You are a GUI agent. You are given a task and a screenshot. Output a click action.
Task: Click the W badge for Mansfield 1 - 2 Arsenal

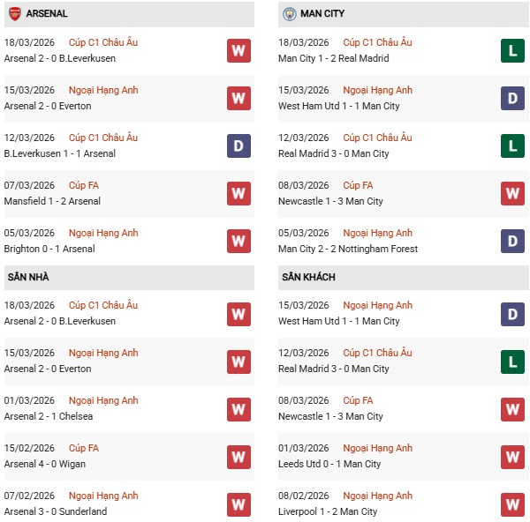(x=238, y=193)
